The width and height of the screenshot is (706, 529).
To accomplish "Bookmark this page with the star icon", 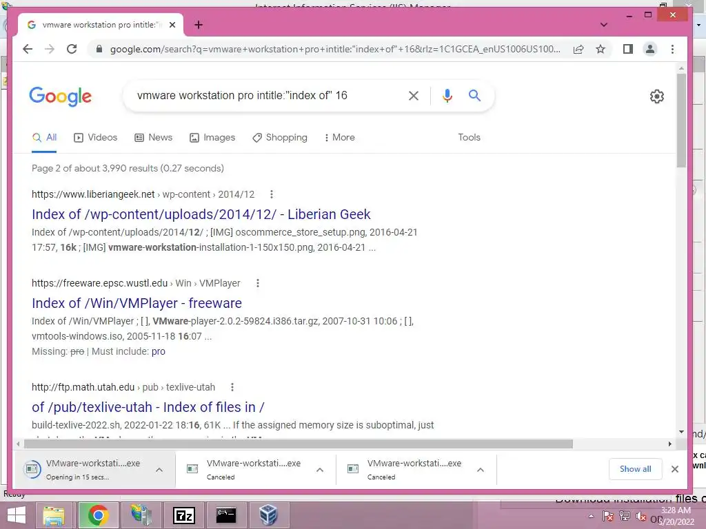I will [x=601, y=49].
